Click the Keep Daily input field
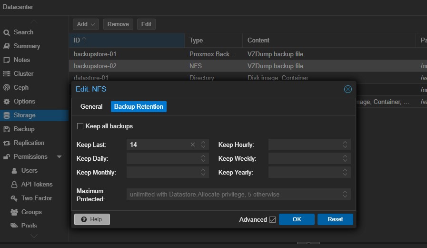The height and width of the screenshot is (248, 427). click(162, 158)
